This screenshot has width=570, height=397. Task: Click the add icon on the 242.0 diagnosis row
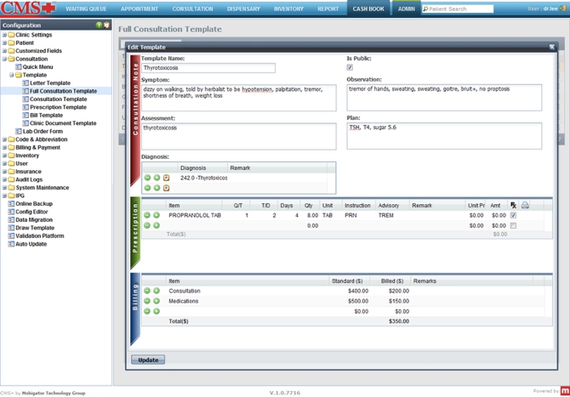click(x=157, y=179)
